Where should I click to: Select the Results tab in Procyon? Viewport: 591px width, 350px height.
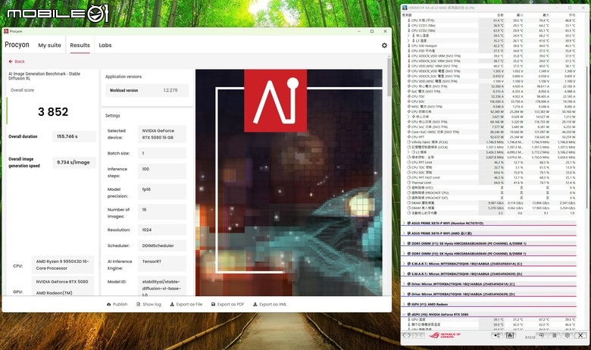point(80,45)
